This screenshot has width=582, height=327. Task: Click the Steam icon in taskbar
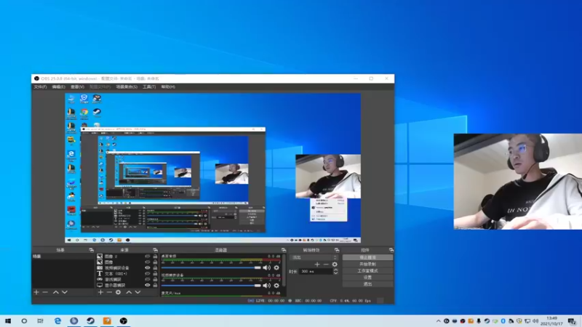pyautogui.click(x=90, y=320)
